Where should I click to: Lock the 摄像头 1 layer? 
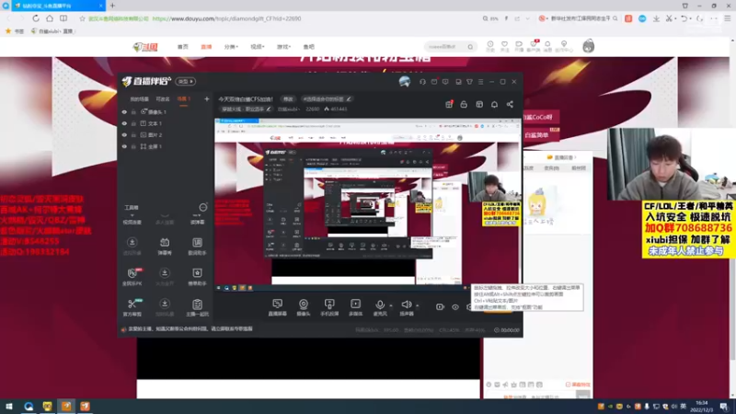[133, 112]
